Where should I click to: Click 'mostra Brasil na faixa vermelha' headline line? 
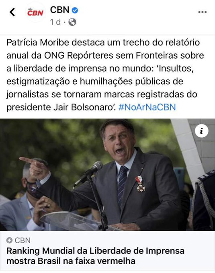click(71, 261)
